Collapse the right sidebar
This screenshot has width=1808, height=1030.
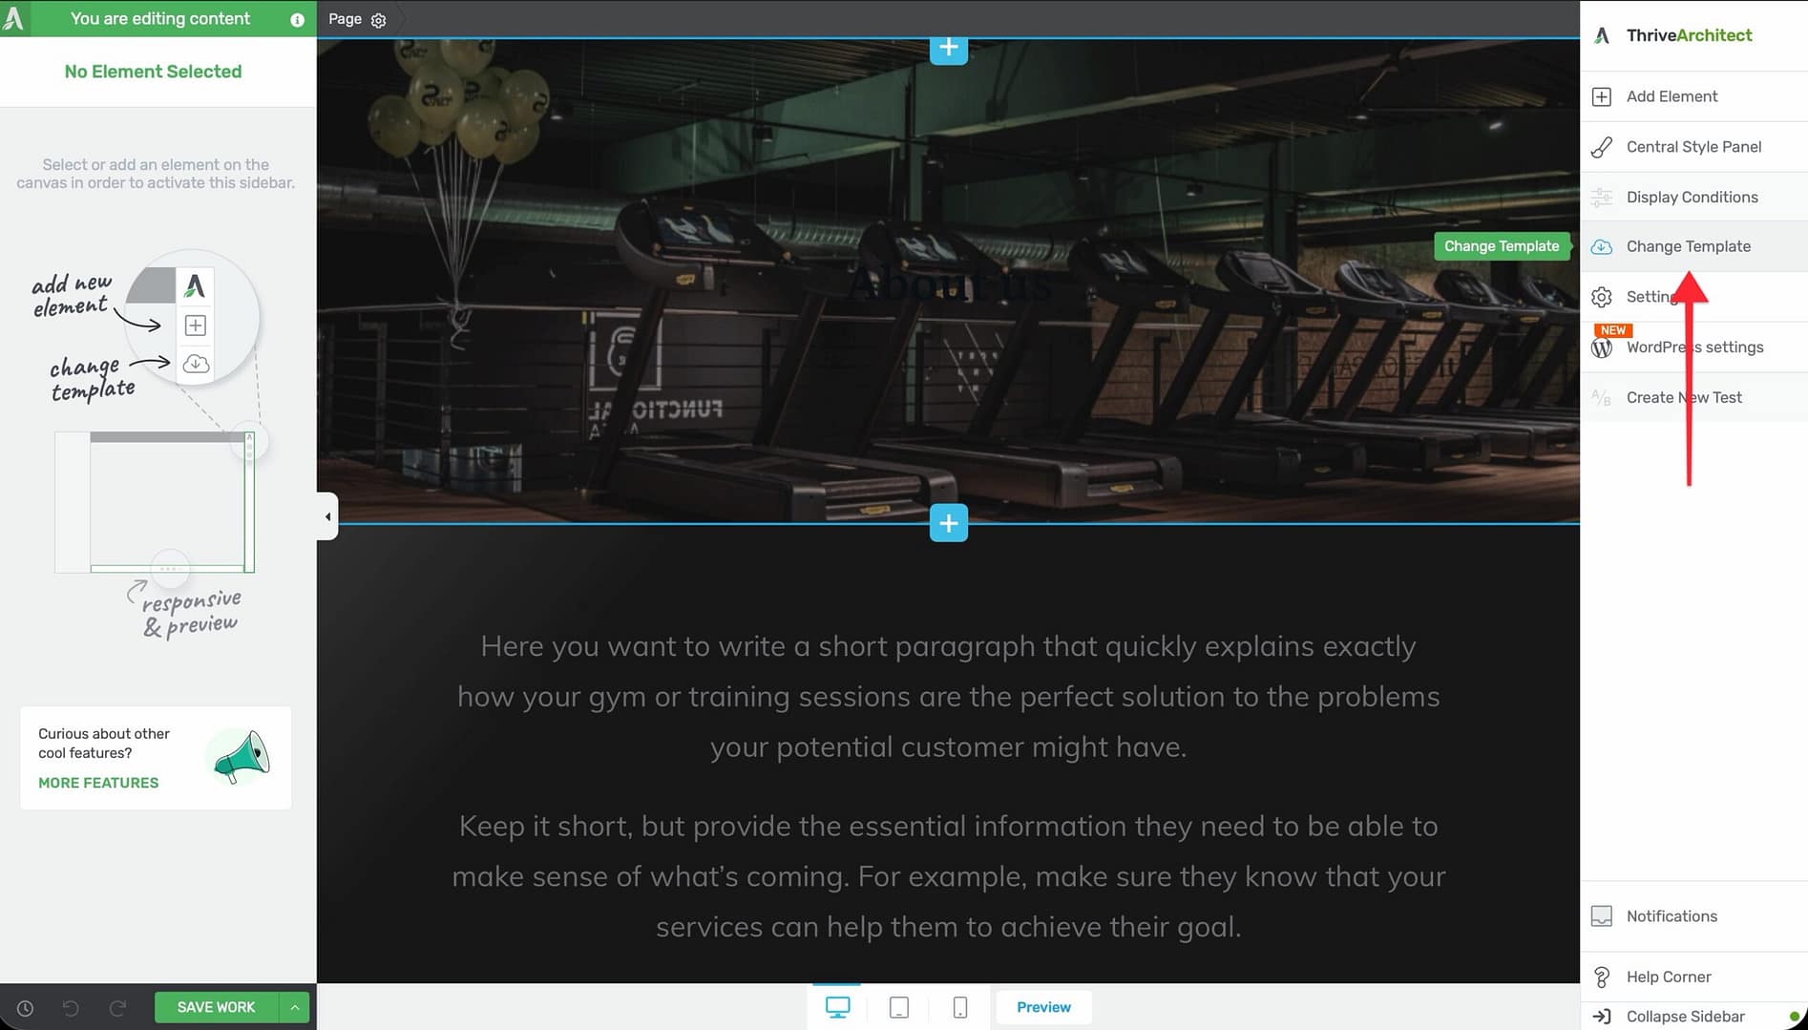(x=1684, y=1017)
